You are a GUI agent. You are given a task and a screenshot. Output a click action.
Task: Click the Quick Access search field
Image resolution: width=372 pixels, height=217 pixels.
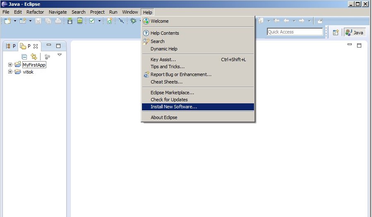click(x=295, y=32)
